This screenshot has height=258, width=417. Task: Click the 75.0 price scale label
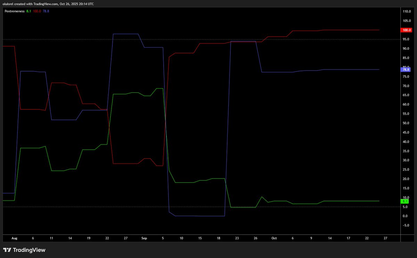click(406, 77)
